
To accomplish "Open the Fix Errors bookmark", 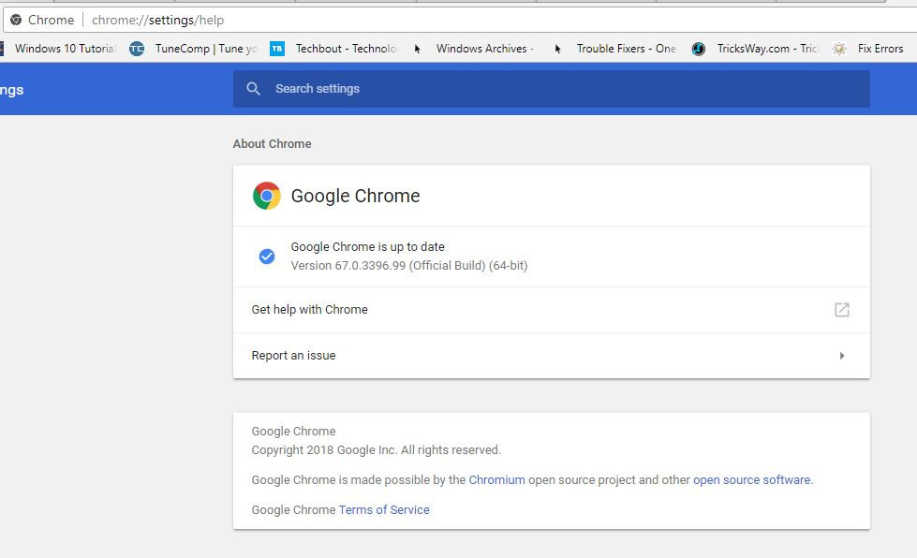I will 880,49.
